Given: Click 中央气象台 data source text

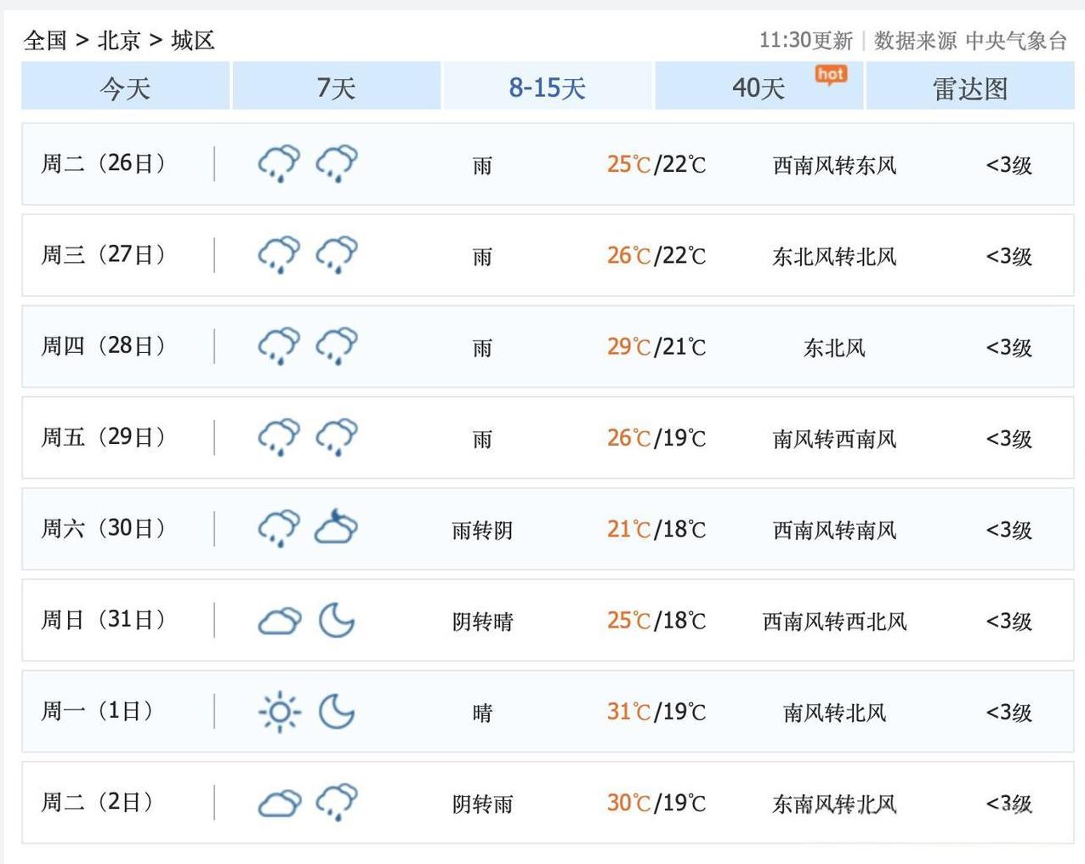Looking at the screenshot, I should click(x=1015, y=41).
